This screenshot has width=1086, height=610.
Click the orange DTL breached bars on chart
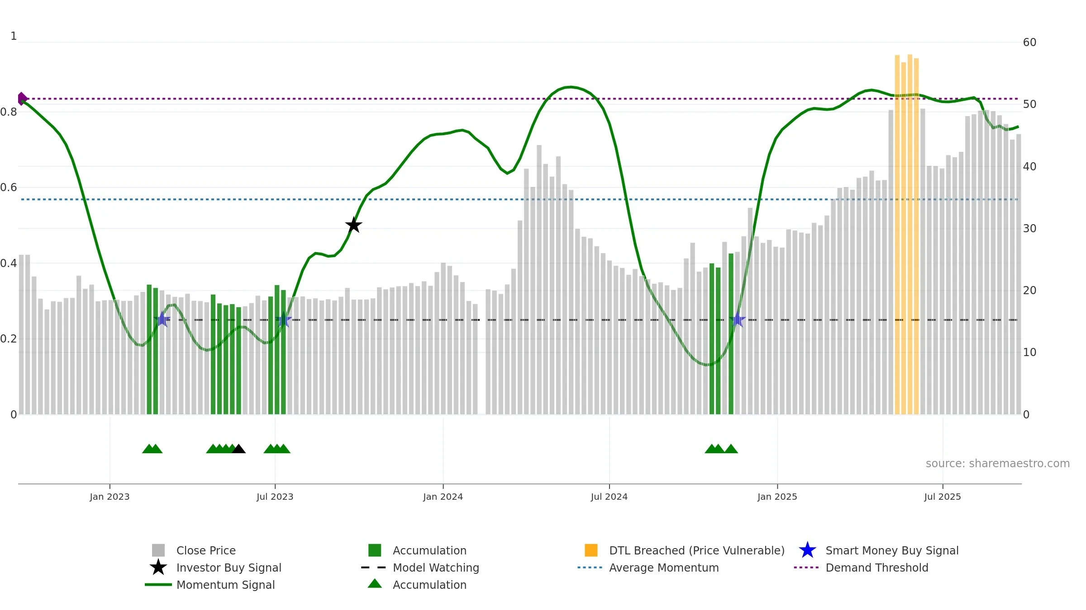(907, 235)
